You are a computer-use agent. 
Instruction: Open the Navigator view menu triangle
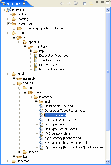coord(97,2)
